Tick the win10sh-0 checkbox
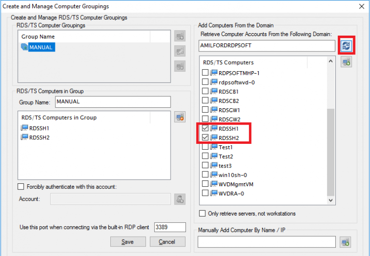Image resolution: width=370 pixels, height=256 pixels. (205, 175)
